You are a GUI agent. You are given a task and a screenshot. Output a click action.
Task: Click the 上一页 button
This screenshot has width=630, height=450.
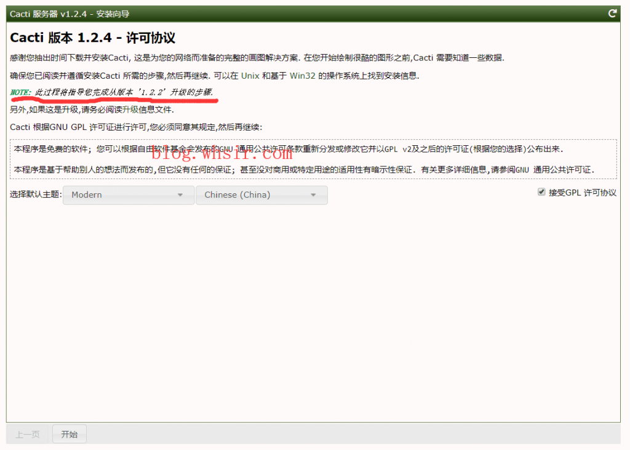[27, 435]
